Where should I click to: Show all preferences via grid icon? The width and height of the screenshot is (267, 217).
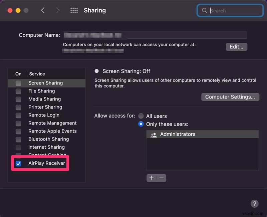74,10
